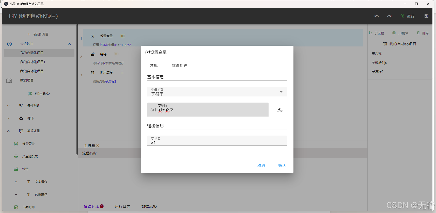Close the 主流程 tab with the X
Image resolution: width=436 pixels, height=213 pixels.
pyautogui.click(x=98, y=146)
